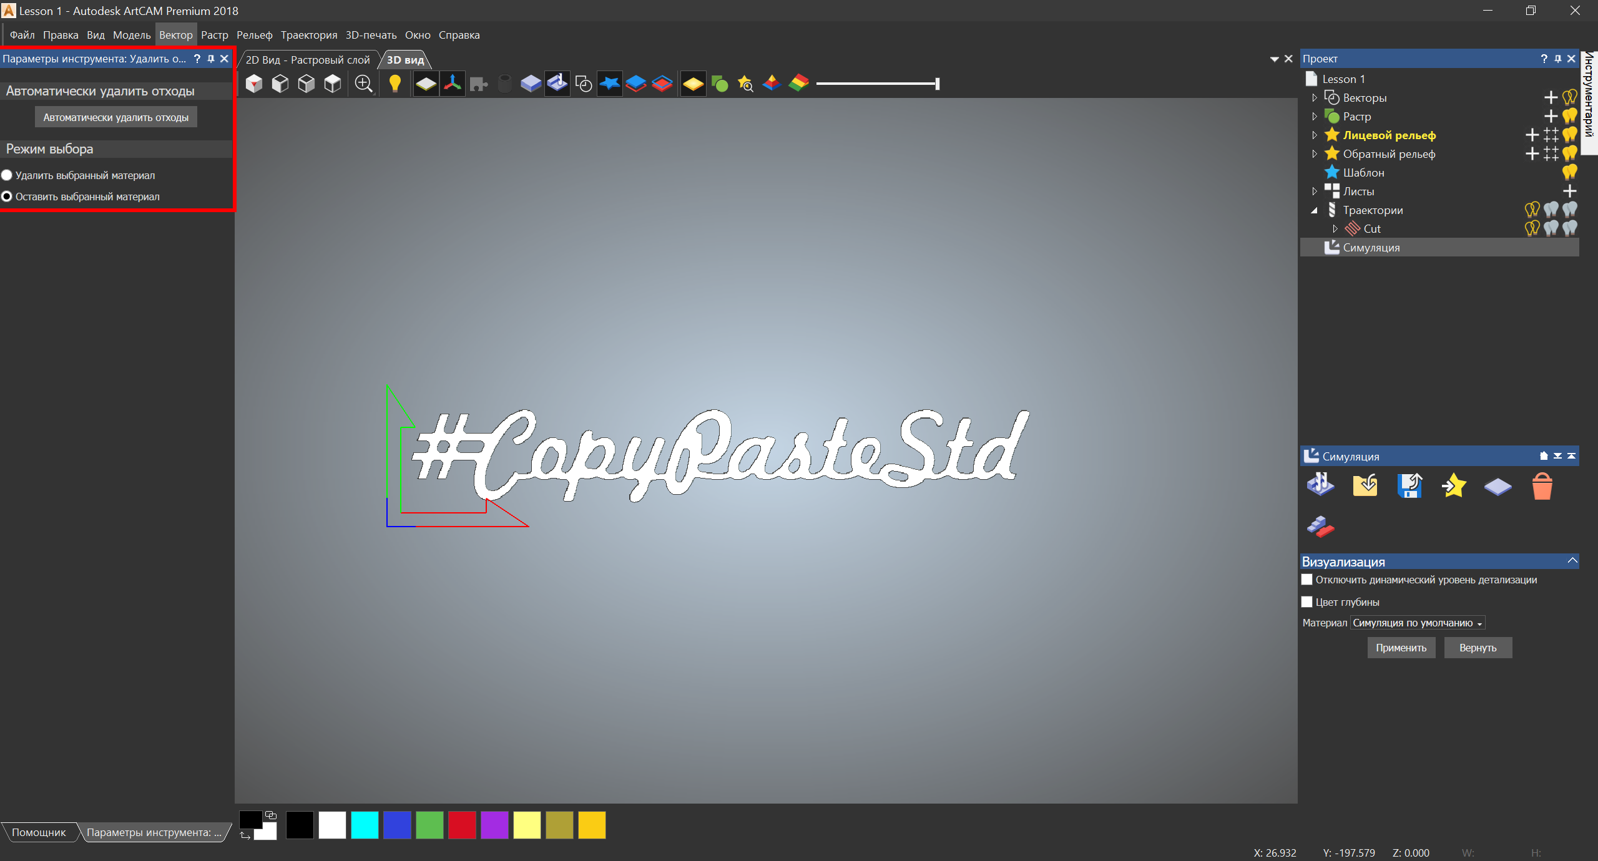Expand the 'Векторы' tree node
Image resolution: width=1598 pixels, height=861 pixels.
tap(1315, 98)
